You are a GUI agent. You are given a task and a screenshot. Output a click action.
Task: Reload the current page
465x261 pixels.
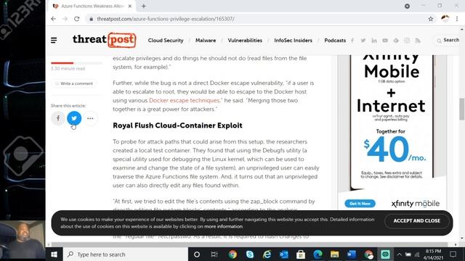pos(77,19)
